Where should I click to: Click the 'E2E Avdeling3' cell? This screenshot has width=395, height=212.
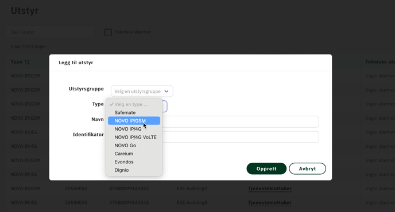192,203
